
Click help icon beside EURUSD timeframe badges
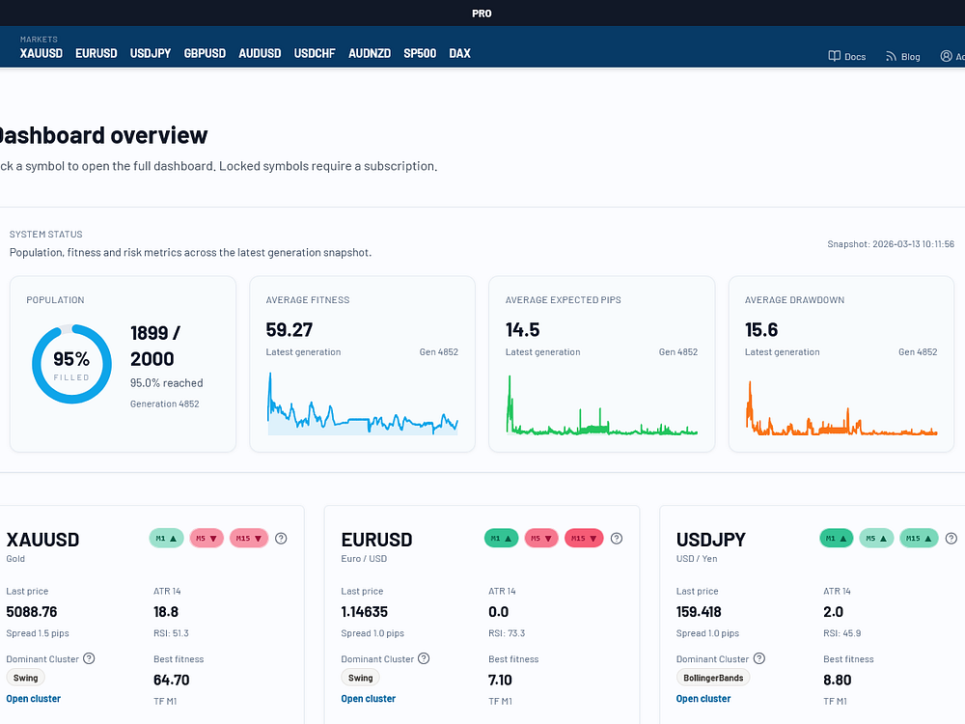click(617, 539)
